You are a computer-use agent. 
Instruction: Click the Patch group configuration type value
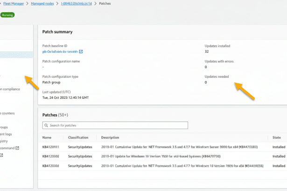pos(51,82)
